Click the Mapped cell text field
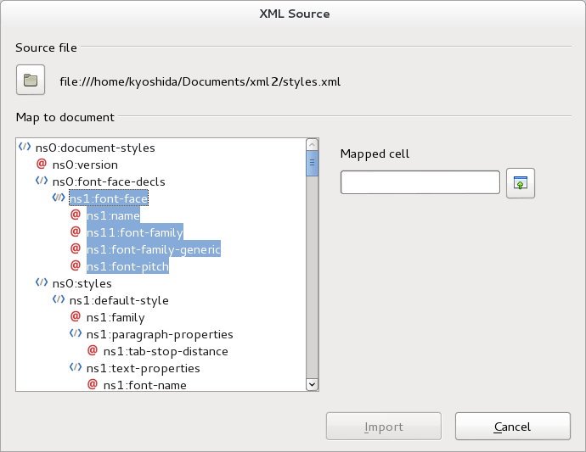Viewport: 586px width, 452px height. (420, 182)
